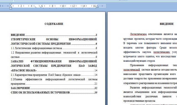This screenshot has height=105, width=177.
Task: Click page number 35 in contents
Action: [x=96, y=93]
